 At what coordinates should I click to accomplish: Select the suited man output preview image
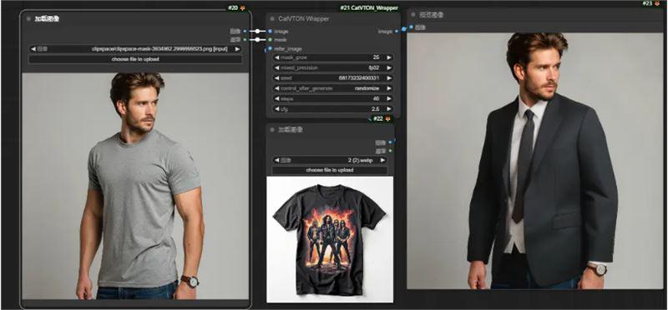tap(534, 161)
